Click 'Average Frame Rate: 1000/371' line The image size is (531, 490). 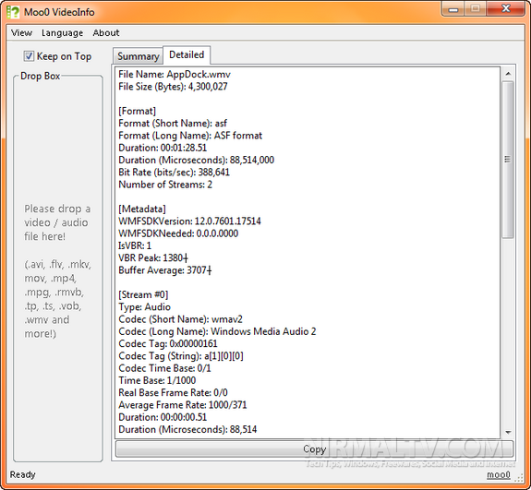[183, 405]
